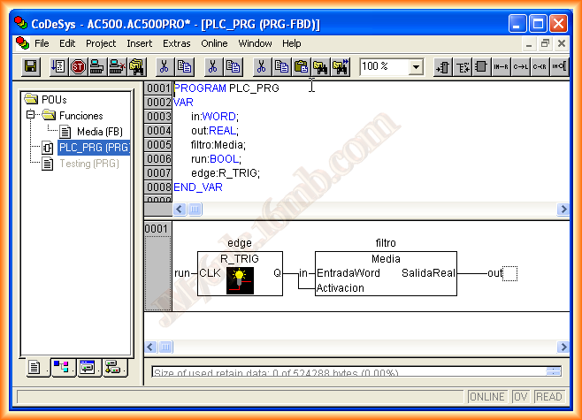Select Media (FB) in the POU tree

[99, 132]
